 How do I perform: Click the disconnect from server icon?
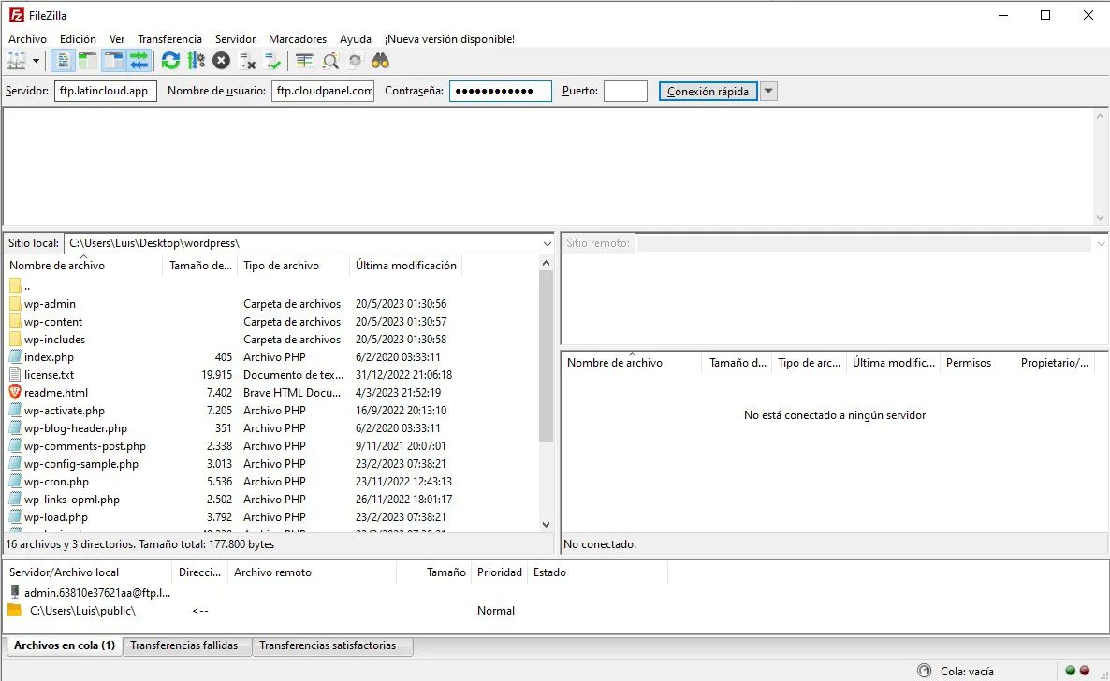pos(247,61)
